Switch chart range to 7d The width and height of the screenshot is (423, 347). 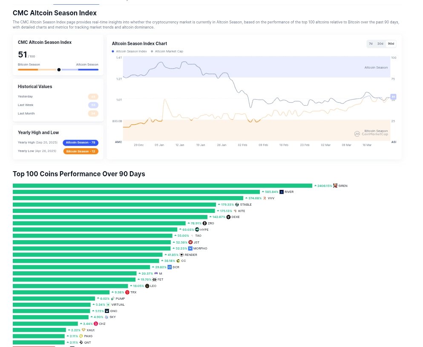coord(371,44)
